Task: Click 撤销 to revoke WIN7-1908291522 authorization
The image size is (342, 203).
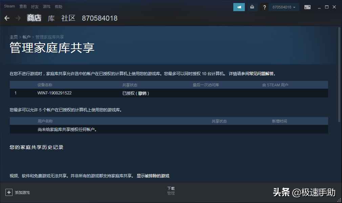Action: click(x=143, y=93)
